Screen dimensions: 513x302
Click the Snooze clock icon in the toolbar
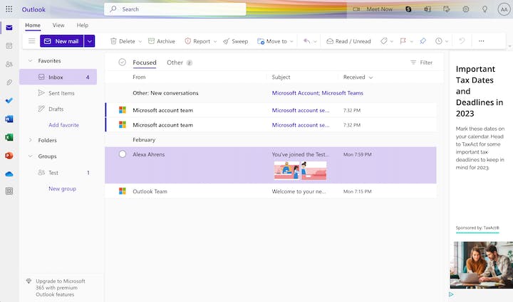pyautogui.click(x=438, y=41)
